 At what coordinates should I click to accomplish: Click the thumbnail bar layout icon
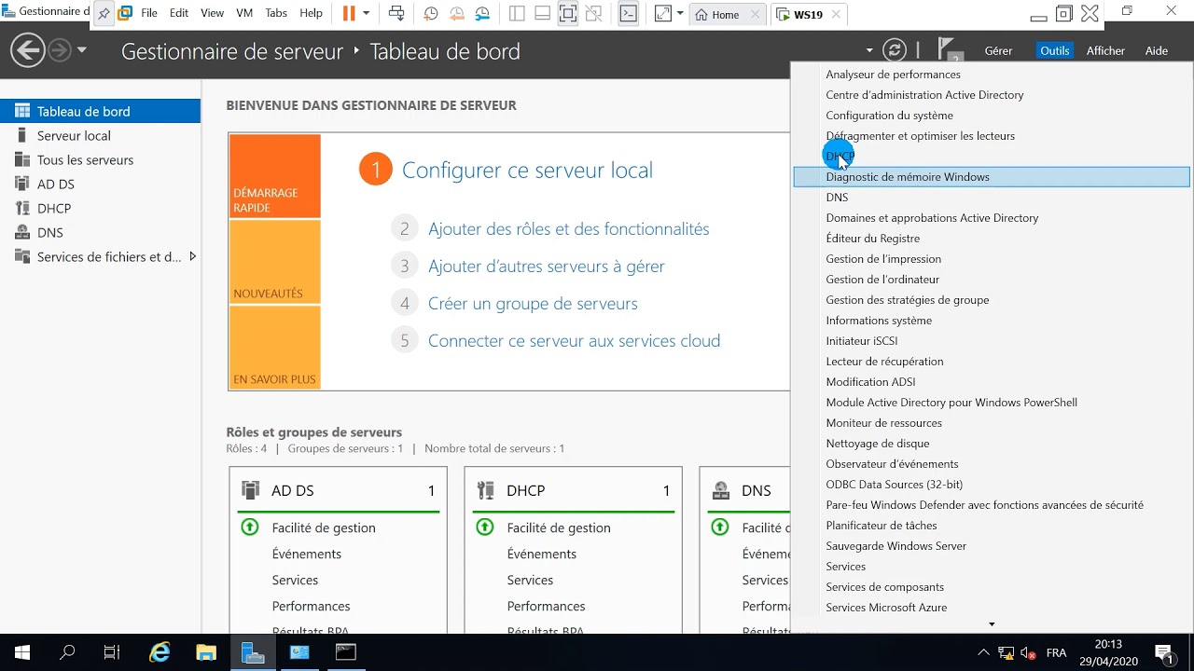click(x=542, y=14)
